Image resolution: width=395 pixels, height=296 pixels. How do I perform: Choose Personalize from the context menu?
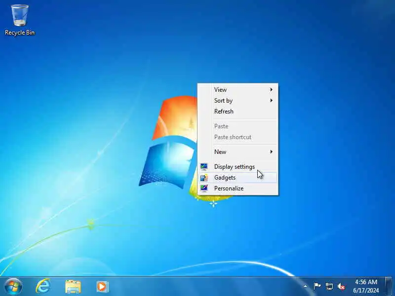237,188
